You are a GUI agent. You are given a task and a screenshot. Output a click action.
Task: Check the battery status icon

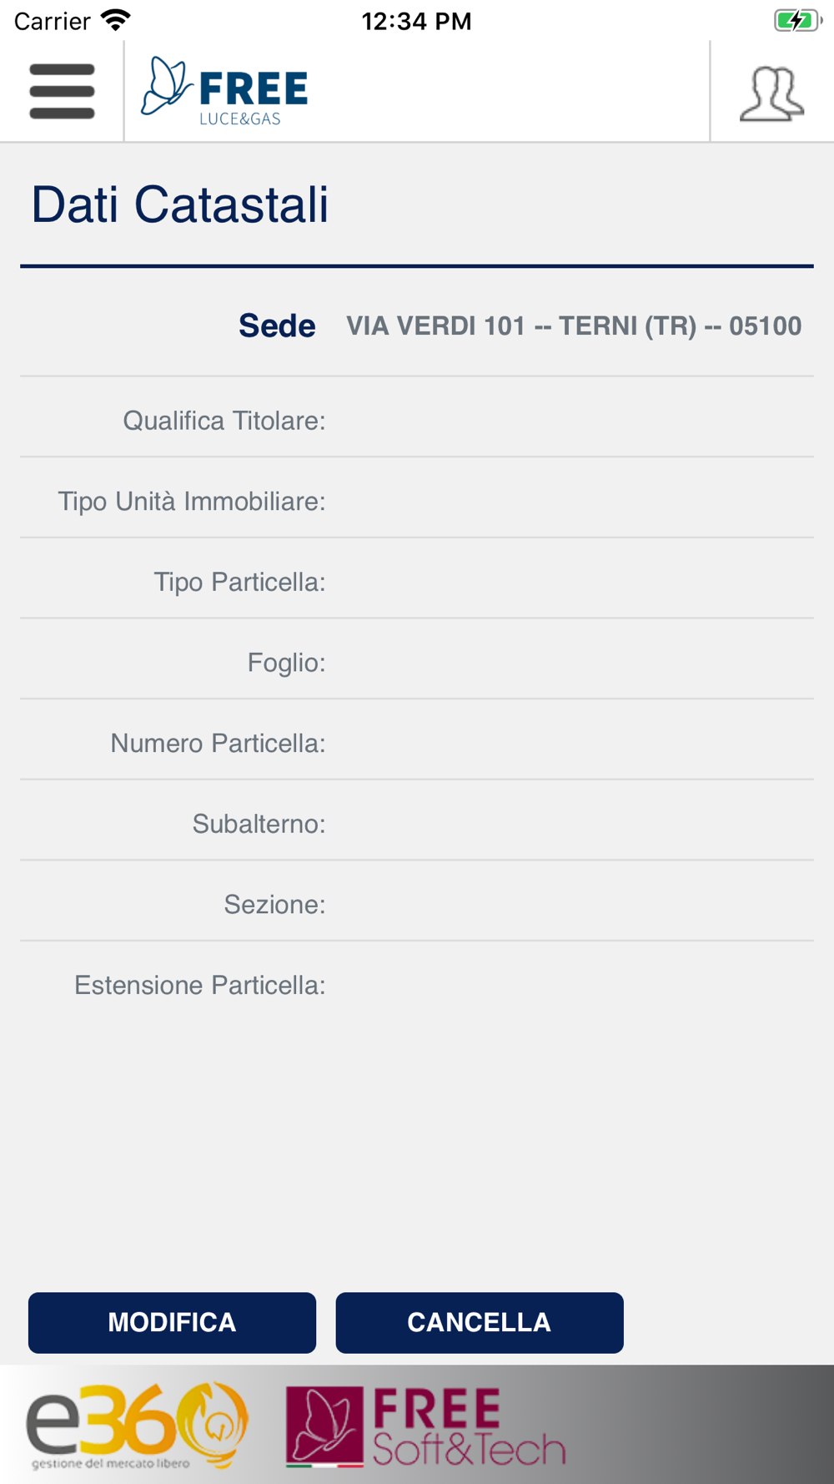[x=797, y=20]
